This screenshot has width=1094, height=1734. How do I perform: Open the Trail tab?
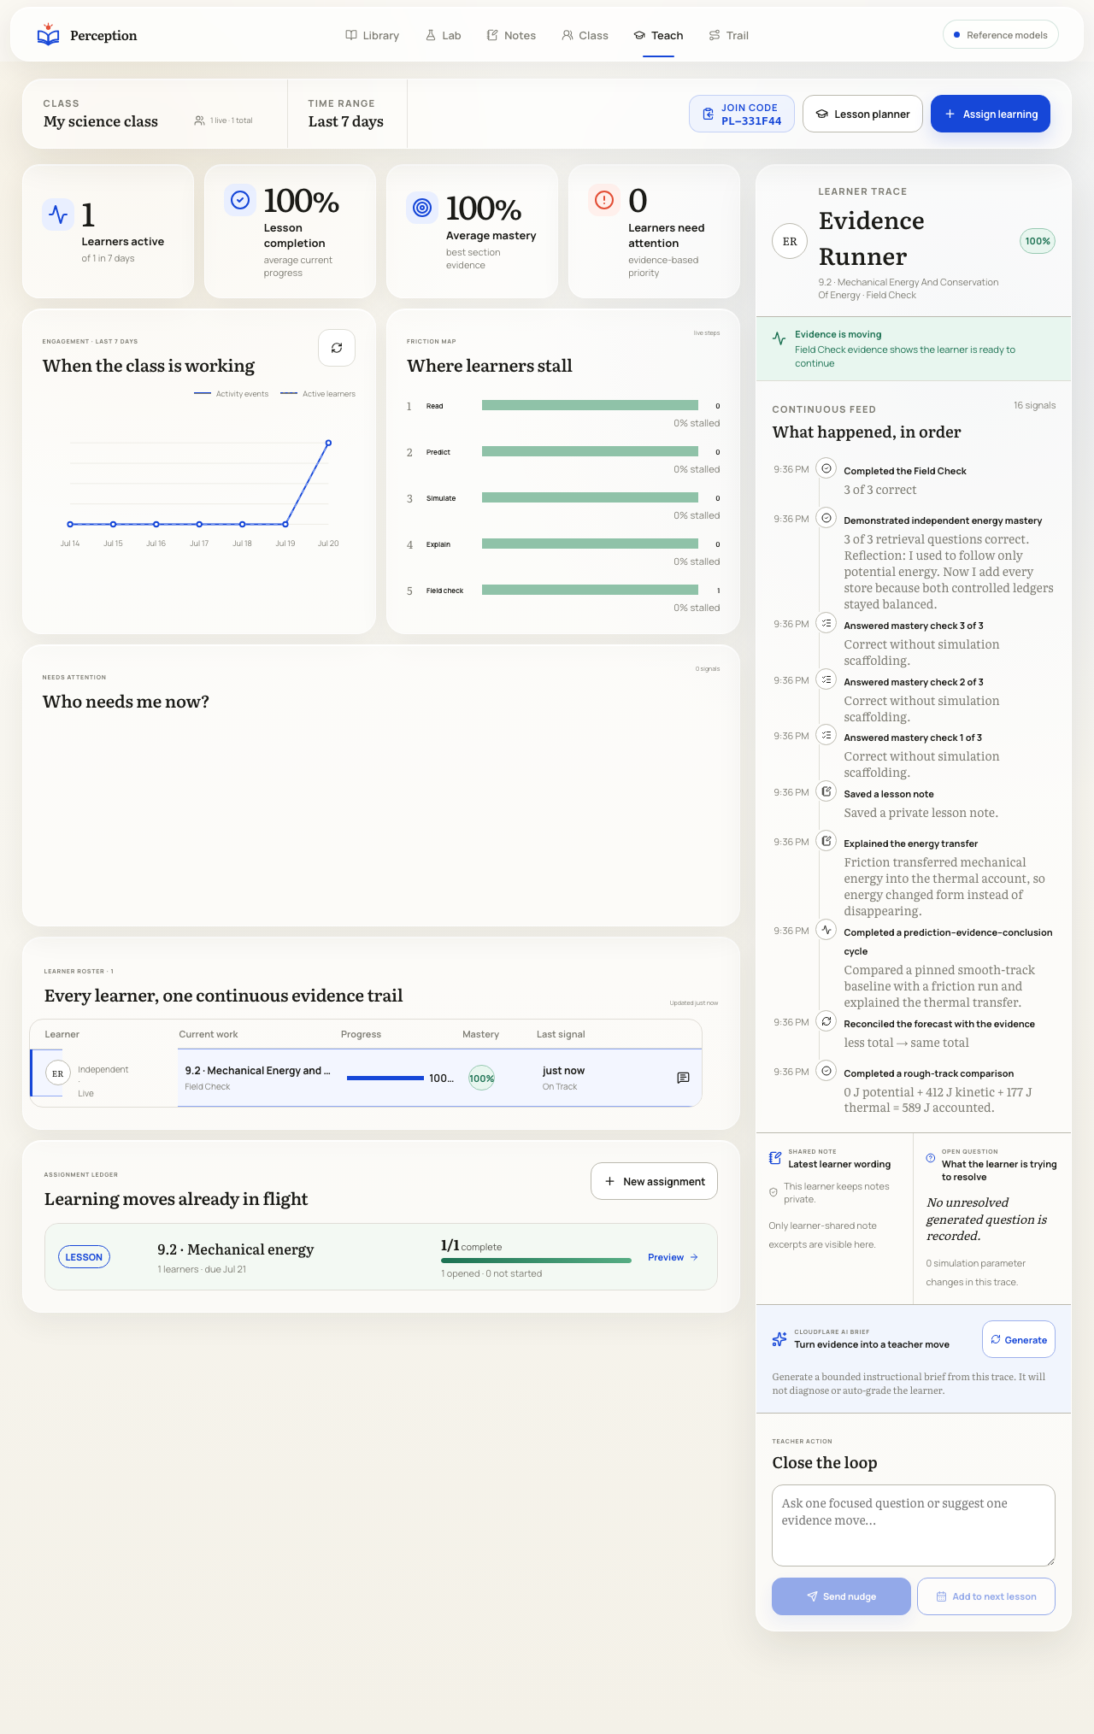(728, 35)
